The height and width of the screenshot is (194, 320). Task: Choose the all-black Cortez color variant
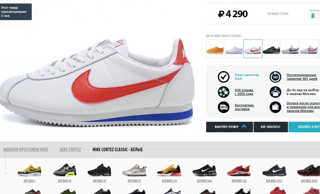(x=271, y=49)
